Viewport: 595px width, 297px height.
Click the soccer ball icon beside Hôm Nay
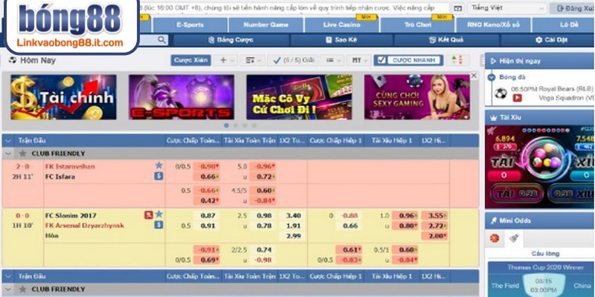click(x=13, y=60)
